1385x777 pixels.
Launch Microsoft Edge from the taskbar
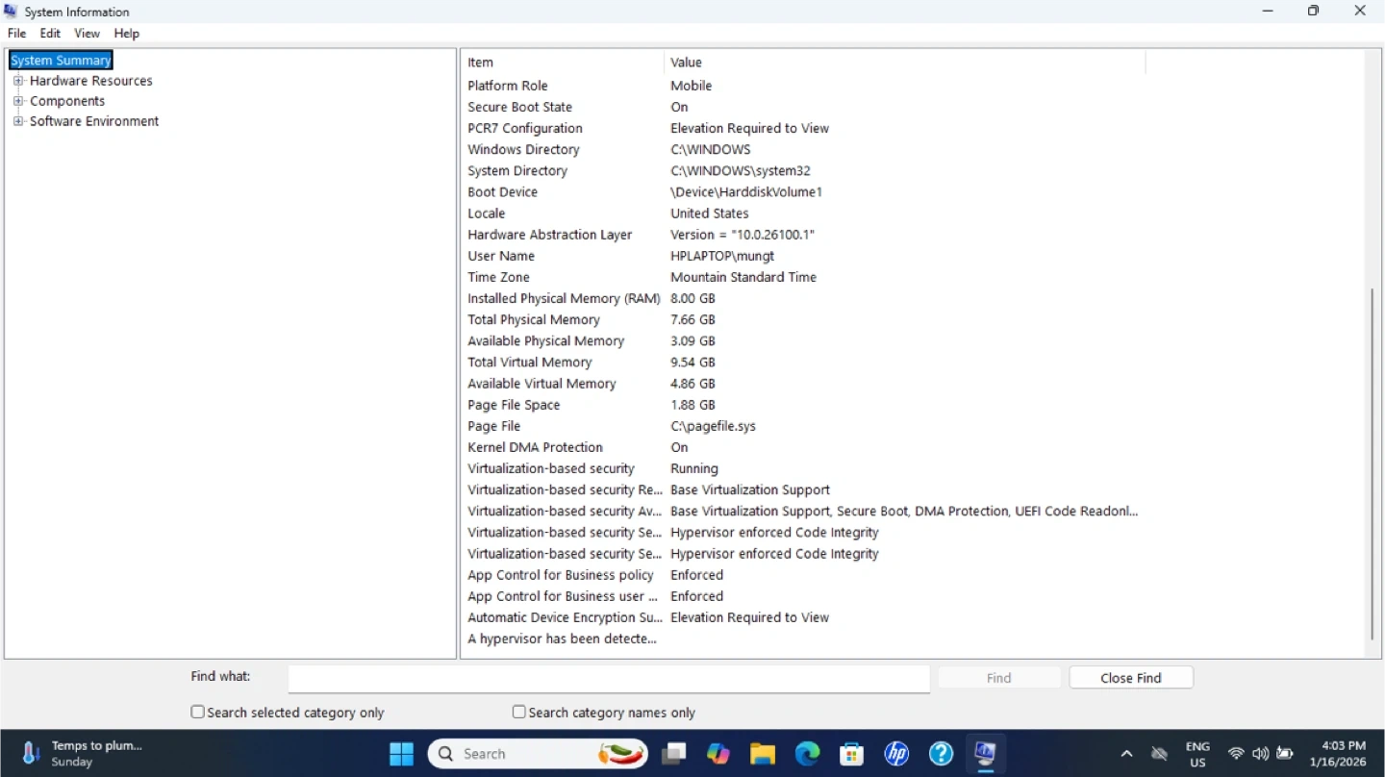(x=807, y=754)
